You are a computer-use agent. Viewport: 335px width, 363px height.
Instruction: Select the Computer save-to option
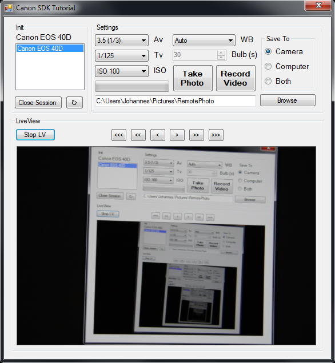coord(268,66)
